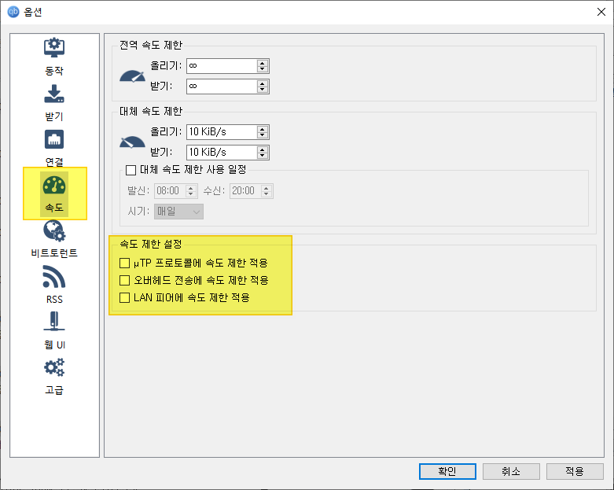Increase global 올리기 limit with up arrow
This screenshot has width=614, height=490.
263,63
